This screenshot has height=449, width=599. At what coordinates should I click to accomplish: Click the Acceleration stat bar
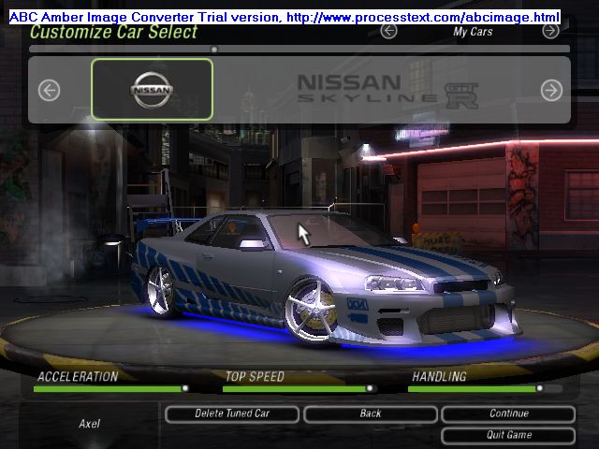pyautogui.click(x=111, y=389)
